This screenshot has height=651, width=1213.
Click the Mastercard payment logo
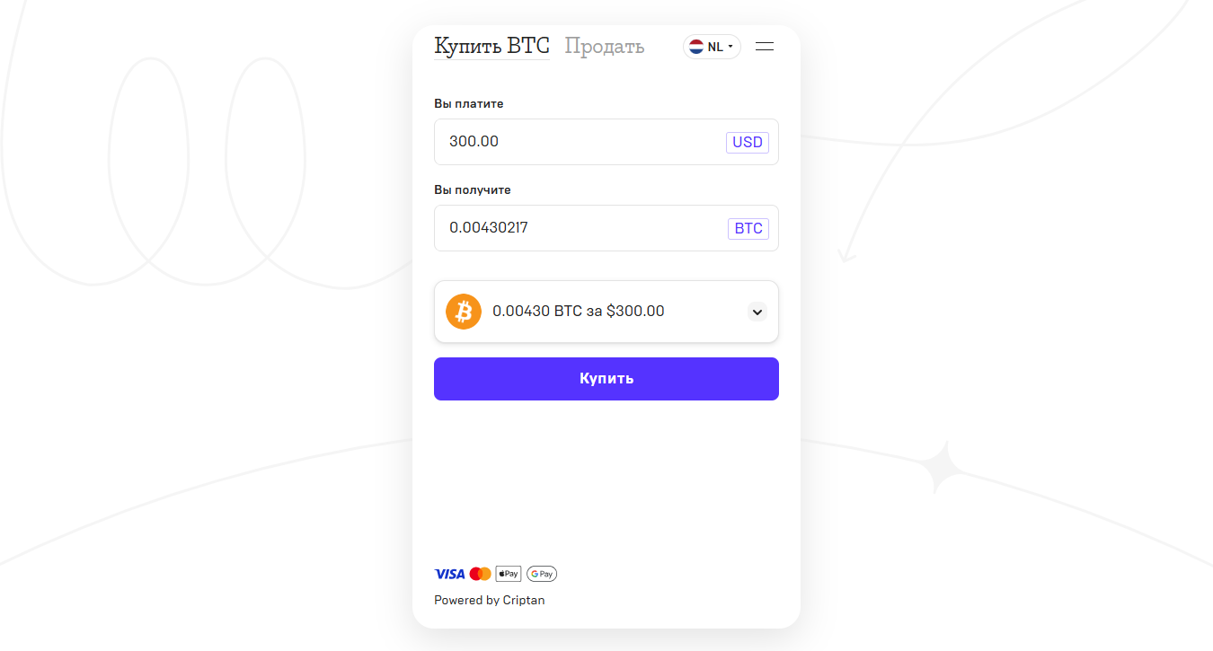[x=481, y=574]
